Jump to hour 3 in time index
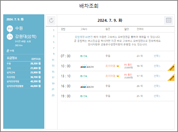178x132 pixels. click(54, 36)
